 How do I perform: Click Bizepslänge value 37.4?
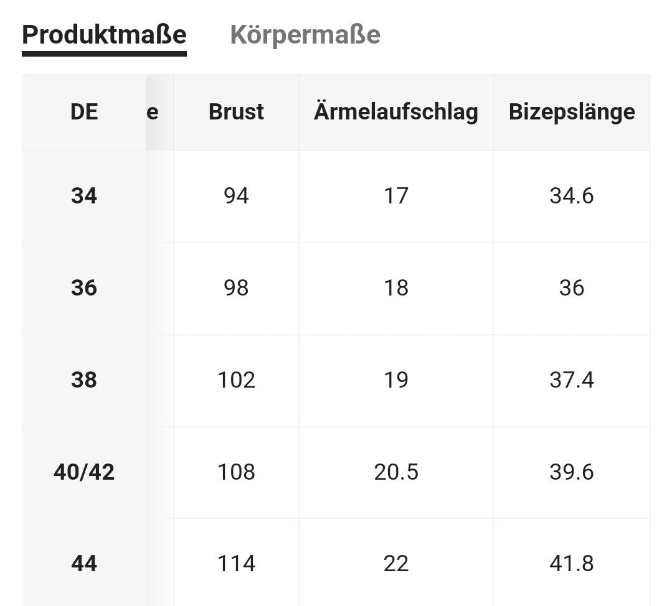[x=572, y=380]
